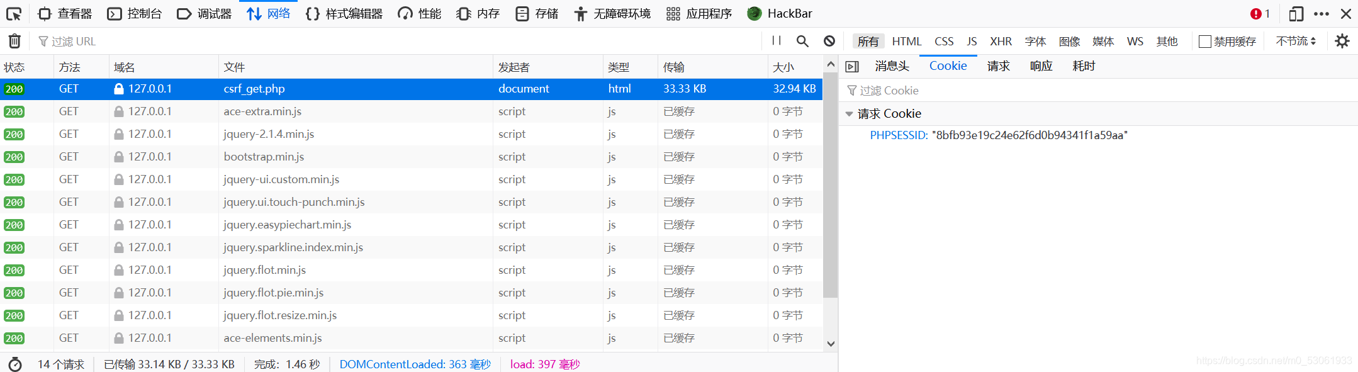Focus the 过滤 Cookie filter field
The height and width of the screenshot is (372, 1358).
[1098, 91]
